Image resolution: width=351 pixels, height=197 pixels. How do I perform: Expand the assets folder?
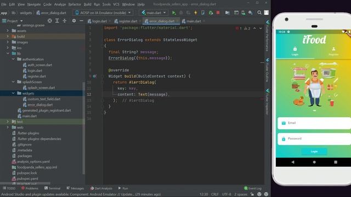pyautogui.click(x=7, y=31)
